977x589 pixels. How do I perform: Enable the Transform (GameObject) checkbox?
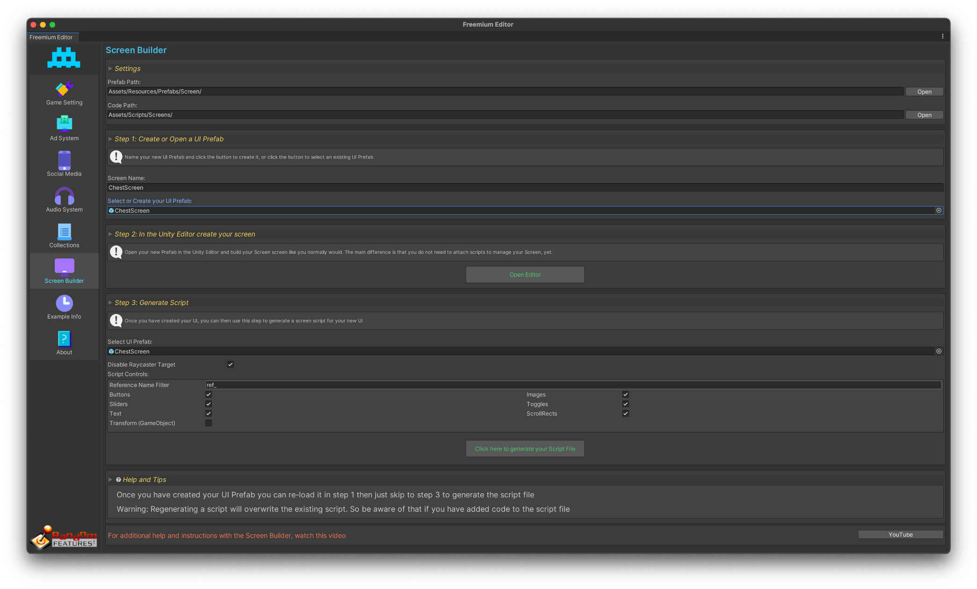(209, 423)
